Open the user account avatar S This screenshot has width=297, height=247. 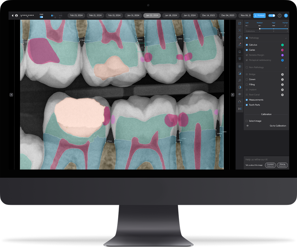(286, 16)
